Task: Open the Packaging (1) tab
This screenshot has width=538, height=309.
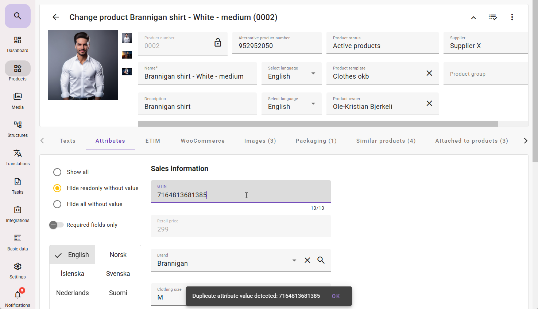Action: point(316,141)
